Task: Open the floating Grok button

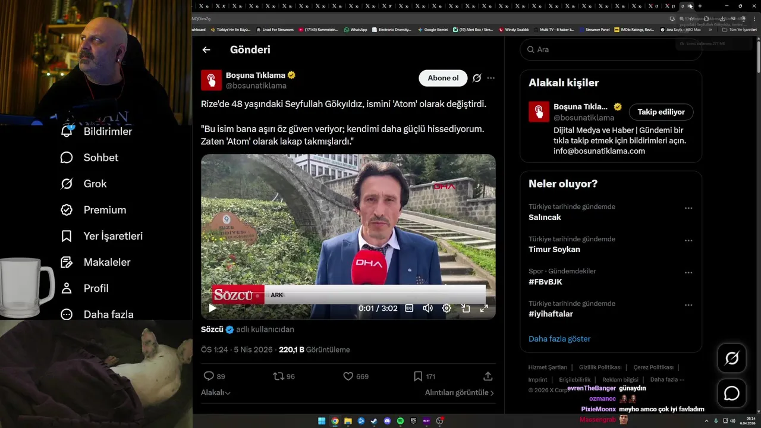Action: [x=732, y=358]
